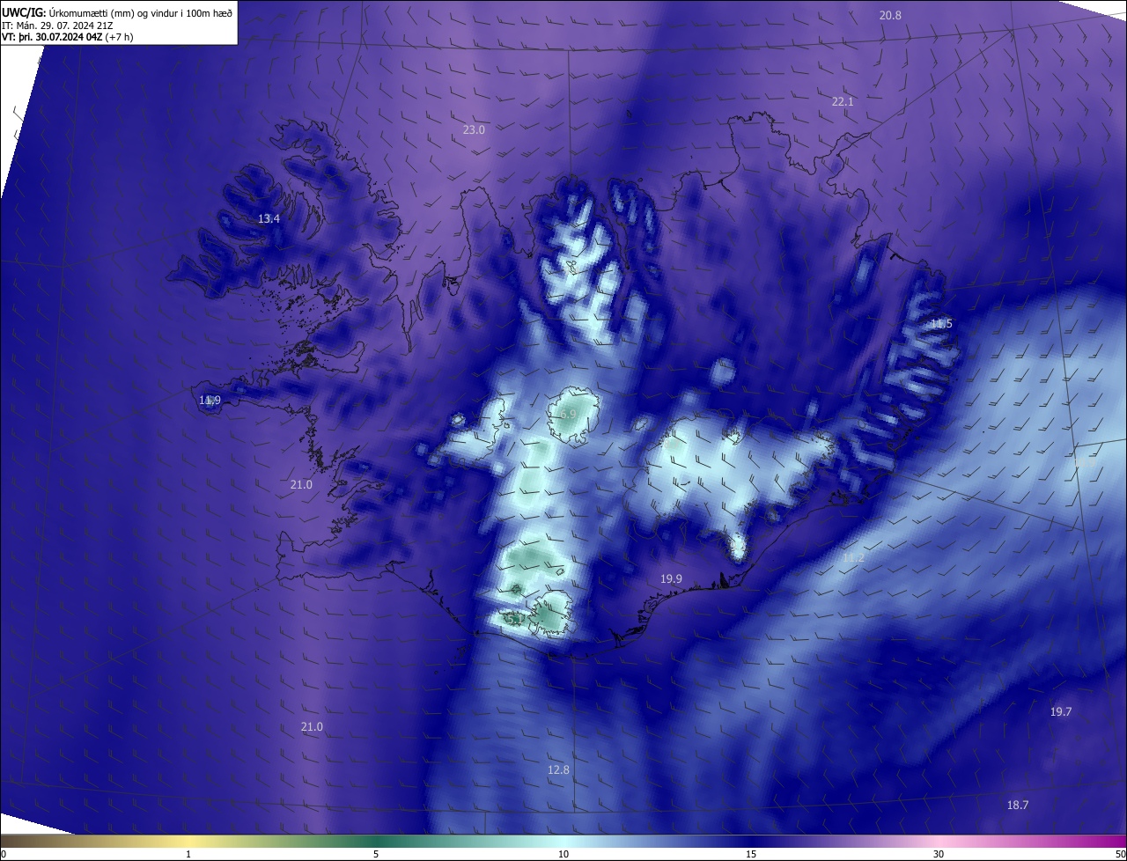Click the 5 tick label on the color scale
Screen dimensions: 1127x861
pos(376,855)
